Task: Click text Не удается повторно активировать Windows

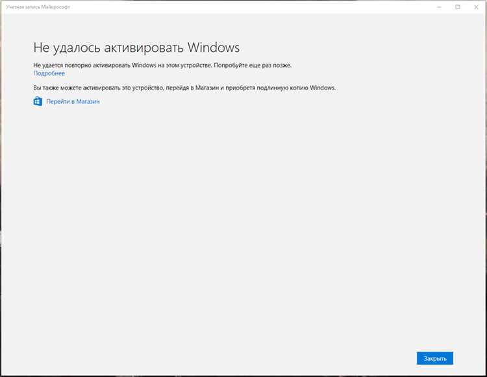Action: 95,65
